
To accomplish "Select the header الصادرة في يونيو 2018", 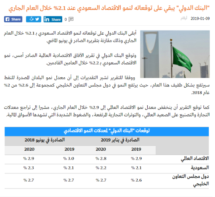I will coord(45,140).
